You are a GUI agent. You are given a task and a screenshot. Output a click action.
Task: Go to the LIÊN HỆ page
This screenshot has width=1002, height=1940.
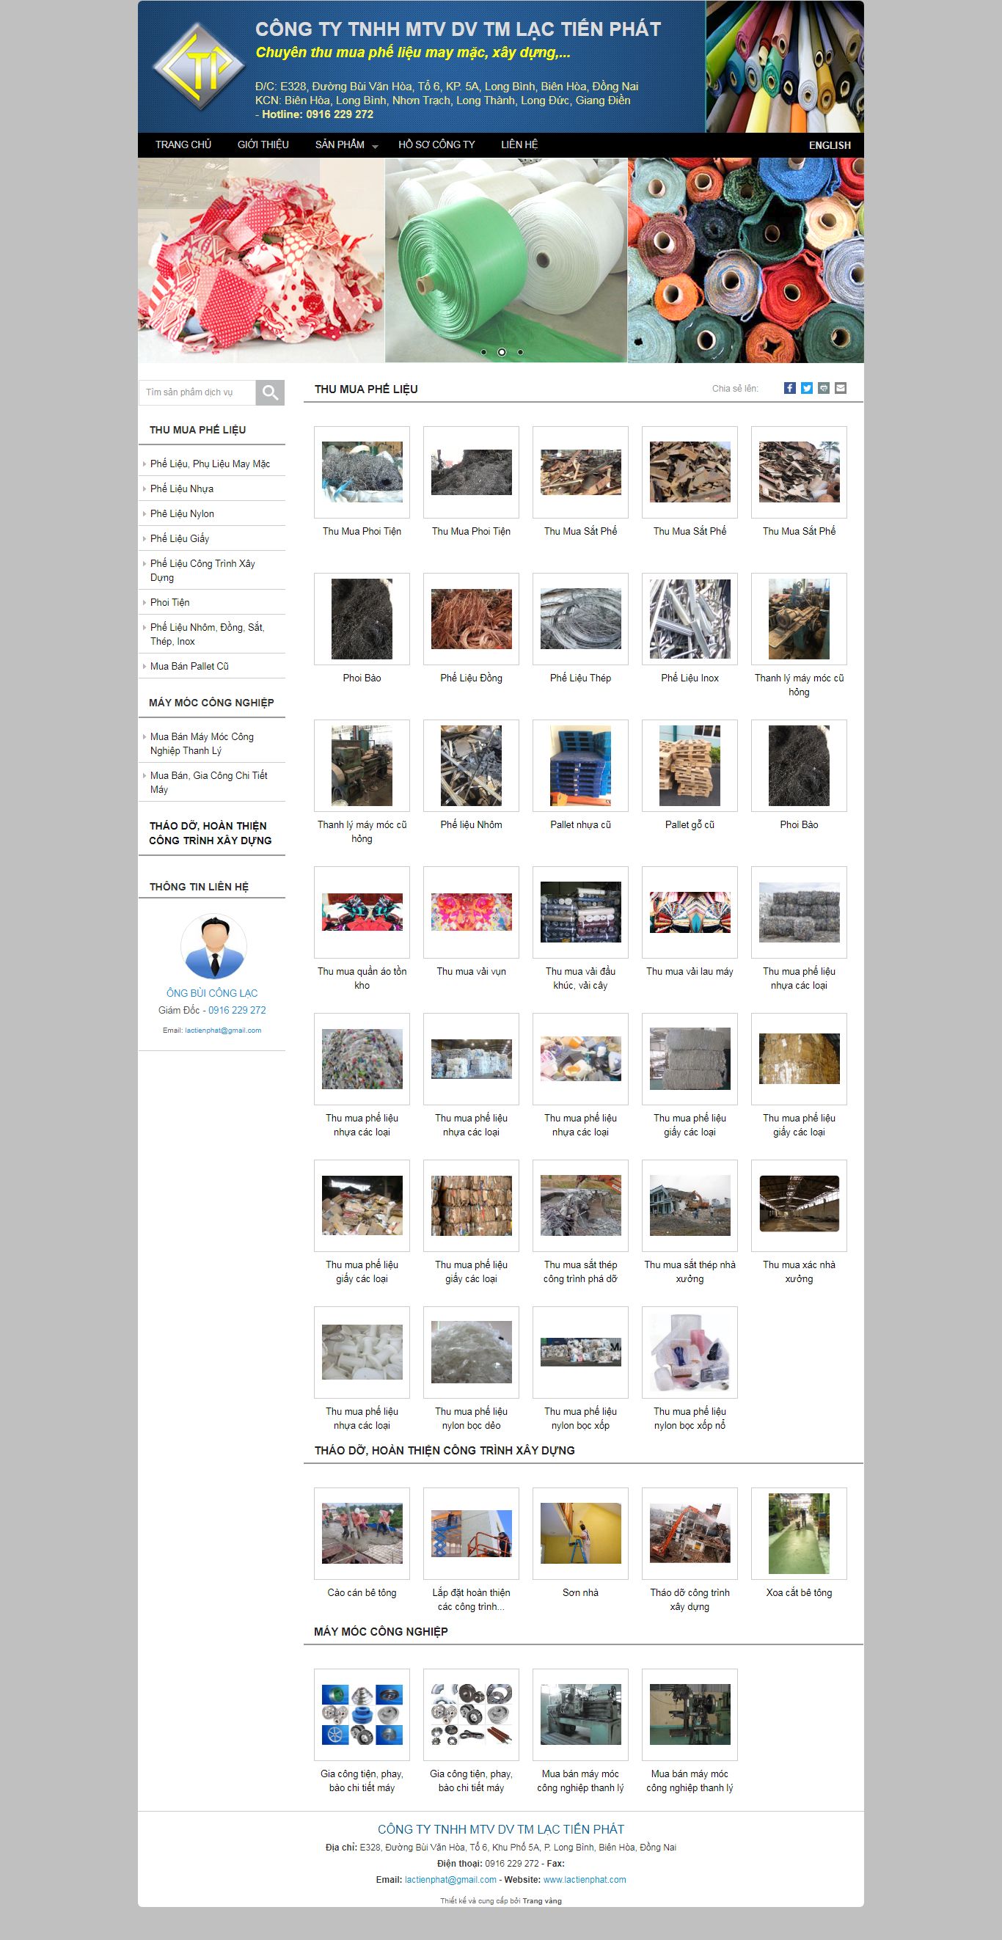519,144
